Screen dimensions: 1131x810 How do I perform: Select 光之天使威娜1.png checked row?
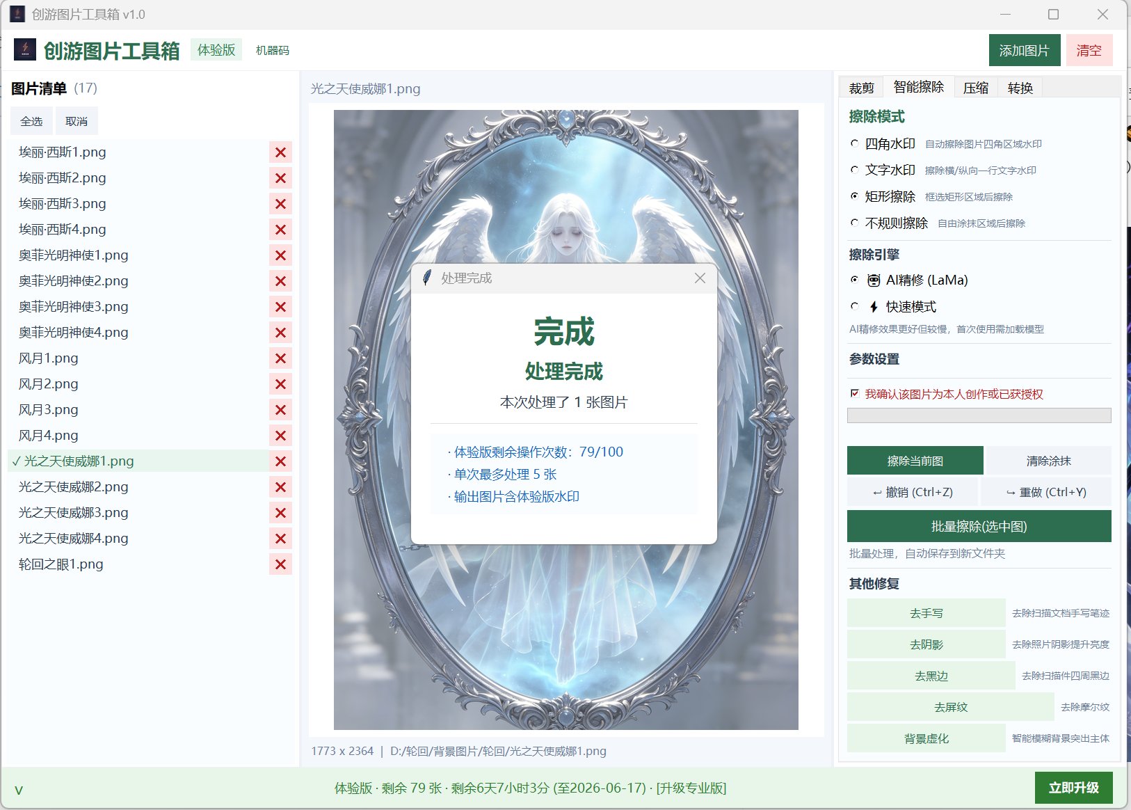pyautogui.click(x=139, y=461)
